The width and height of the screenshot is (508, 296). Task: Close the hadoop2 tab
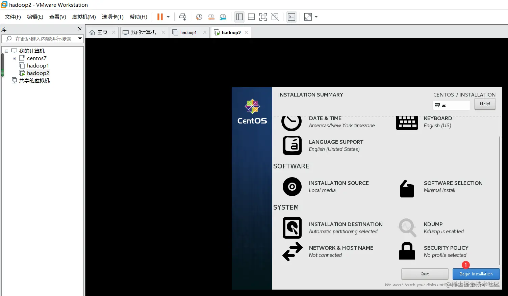[246, 32]
